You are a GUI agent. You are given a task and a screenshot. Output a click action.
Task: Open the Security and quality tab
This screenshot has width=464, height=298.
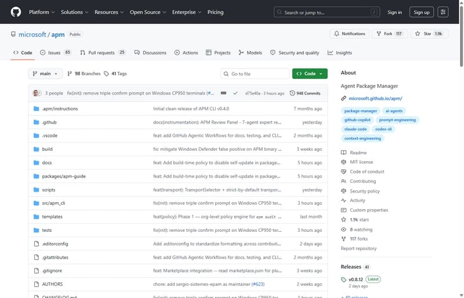[x=295, y=53]
